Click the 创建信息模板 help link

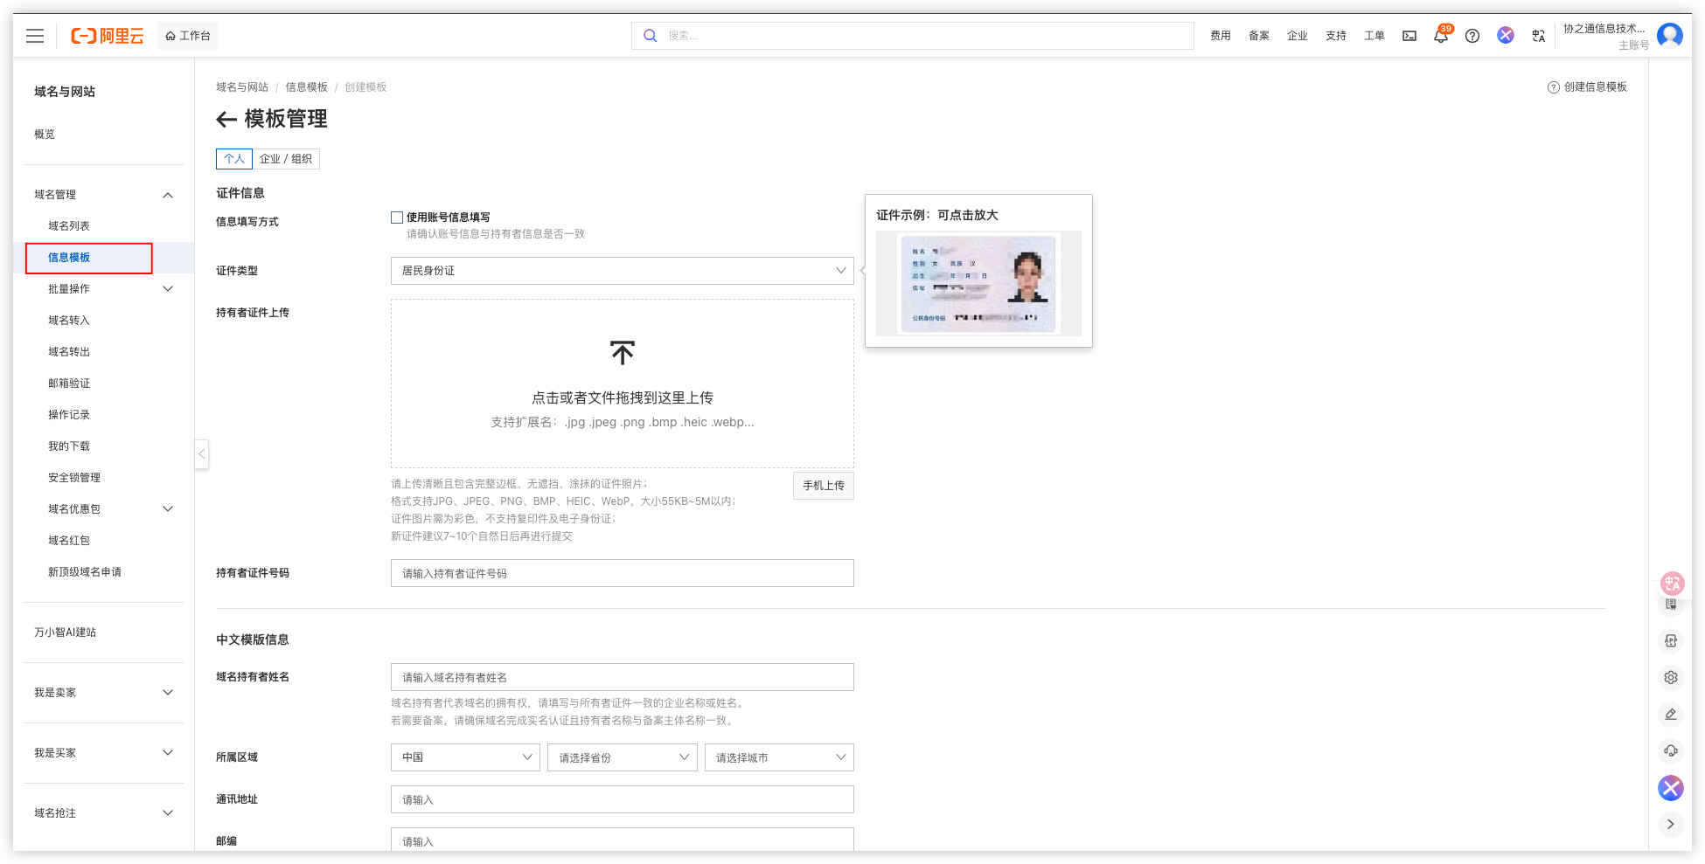[x=1588, y=87]
